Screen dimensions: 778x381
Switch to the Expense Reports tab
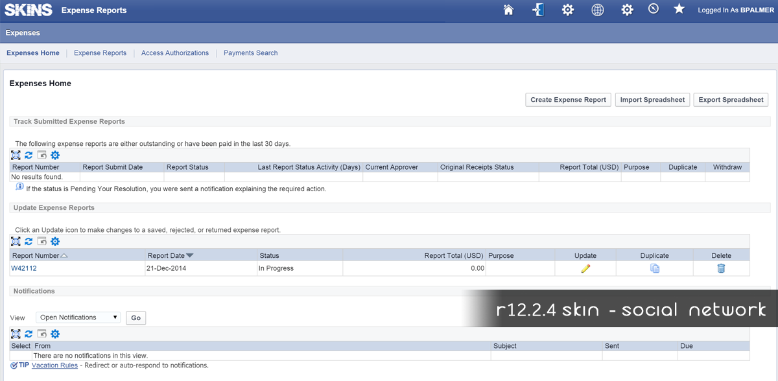click(100, 53)
